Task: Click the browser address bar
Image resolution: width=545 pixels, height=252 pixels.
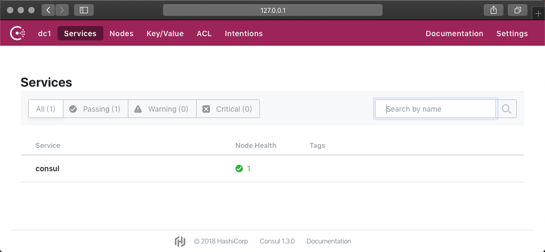Action: (x=273, y=10)
